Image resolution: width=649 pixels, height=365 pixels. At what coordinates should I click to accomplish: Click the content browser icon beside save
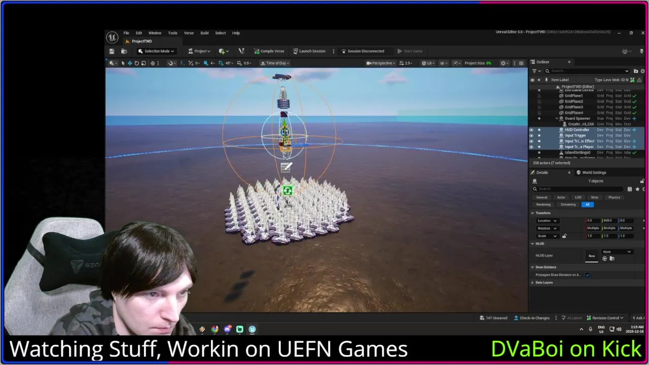pos(124,51)
